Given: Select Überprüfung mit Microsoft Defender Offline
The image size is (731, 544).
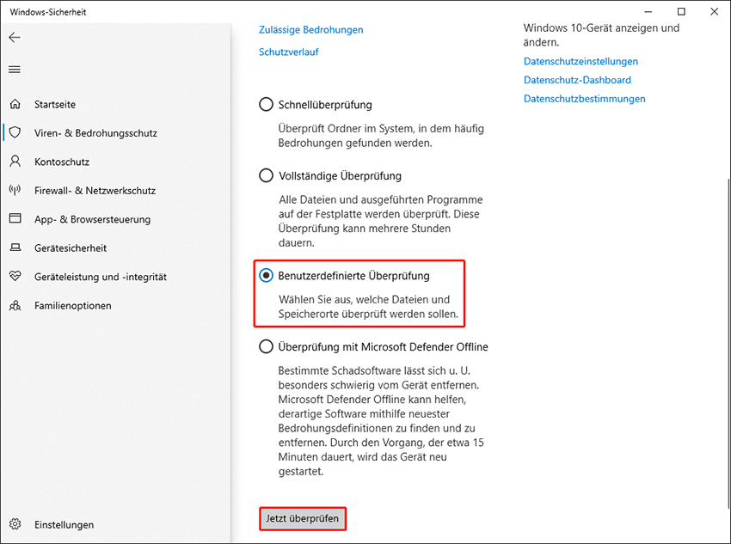Looking at the screenshot, I should click(266, 347).
